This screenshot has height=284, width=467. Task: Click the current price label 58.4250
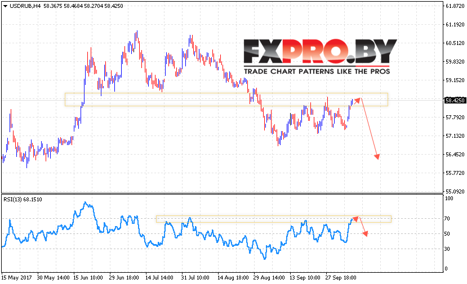point(455,101)
